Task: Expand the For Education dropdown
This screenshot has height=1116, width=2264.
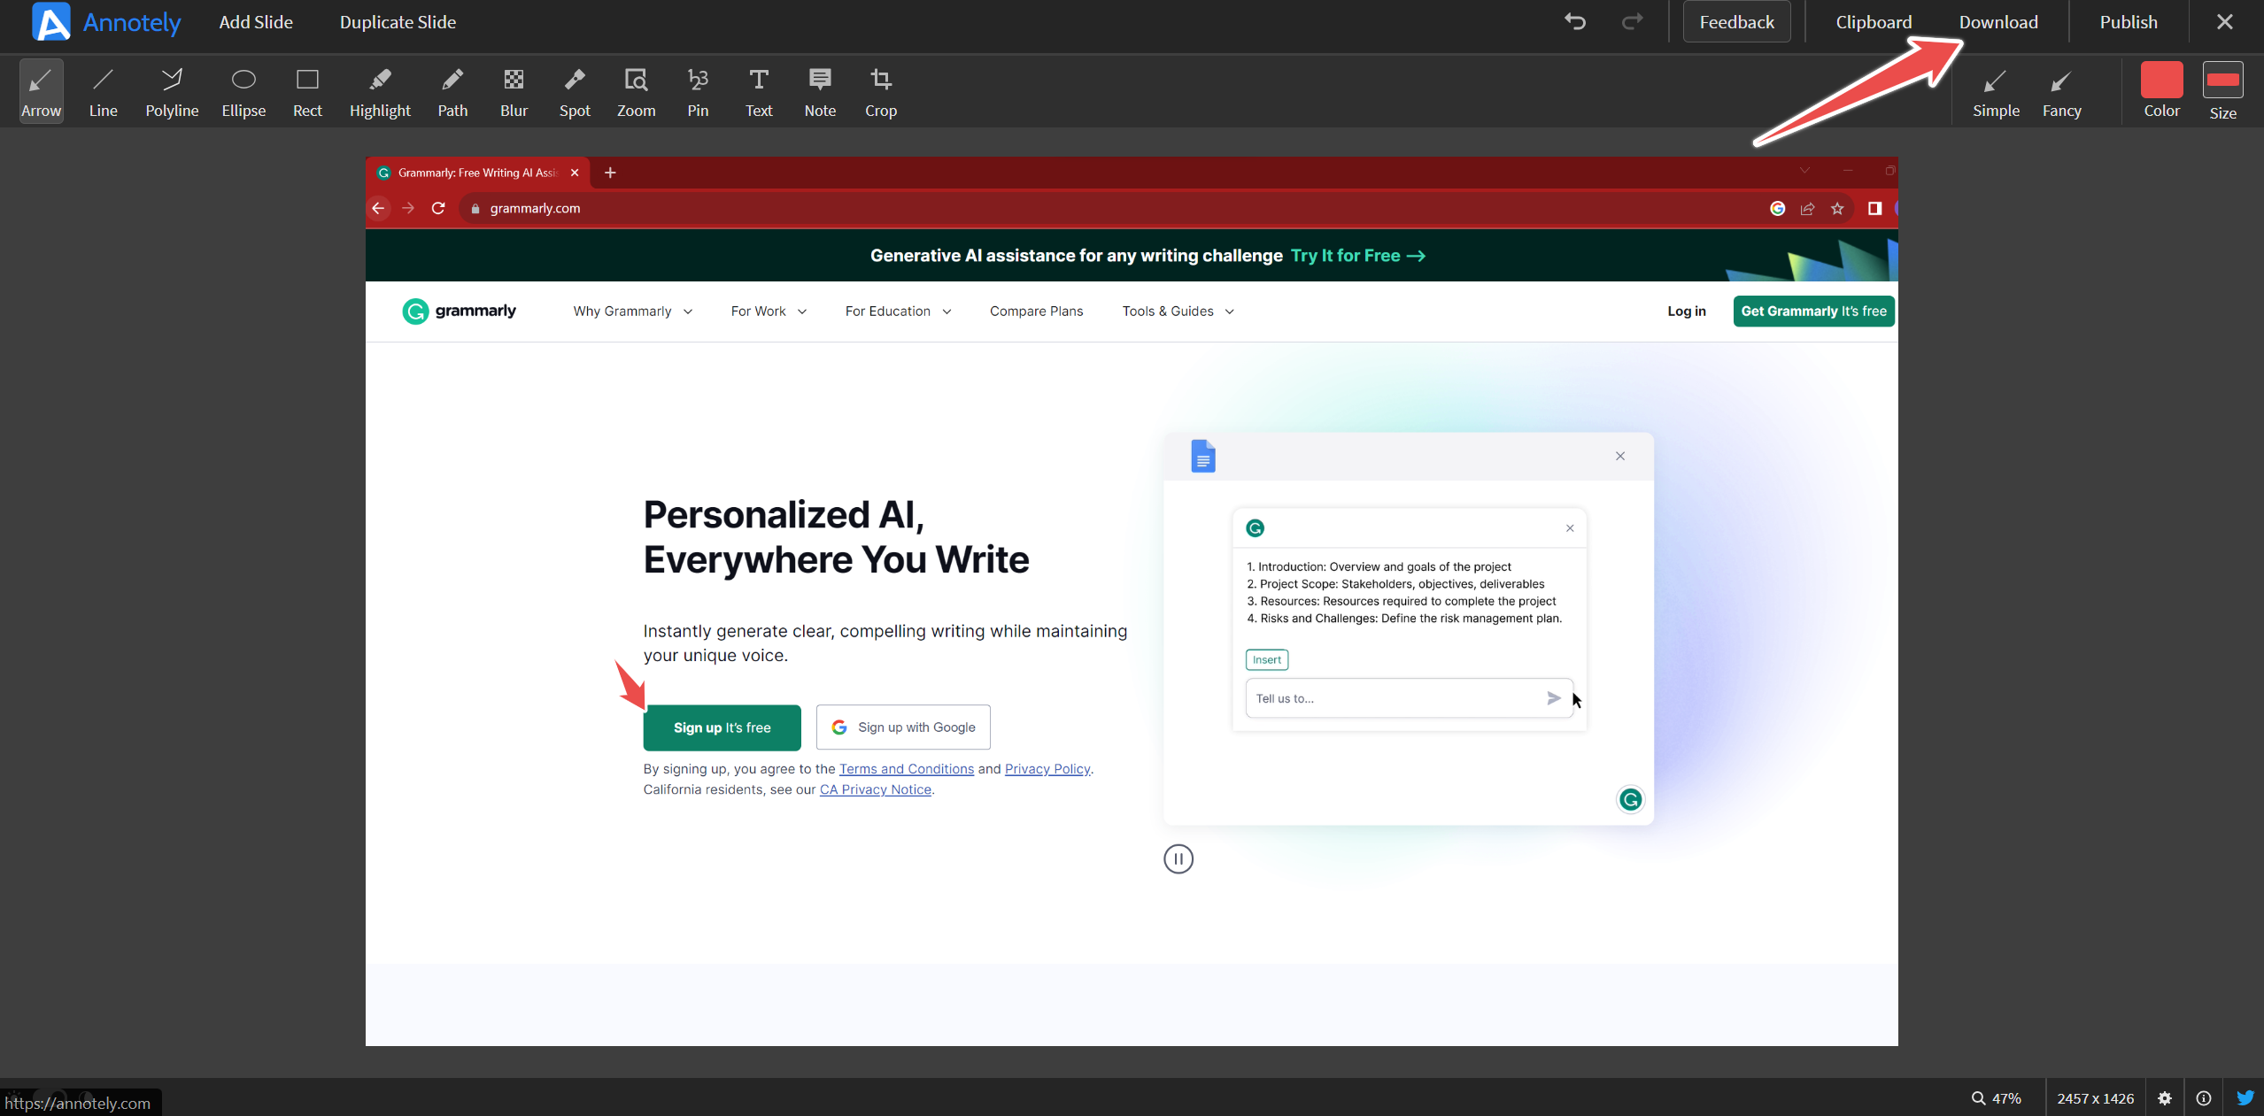Action: tap(898, 312)
